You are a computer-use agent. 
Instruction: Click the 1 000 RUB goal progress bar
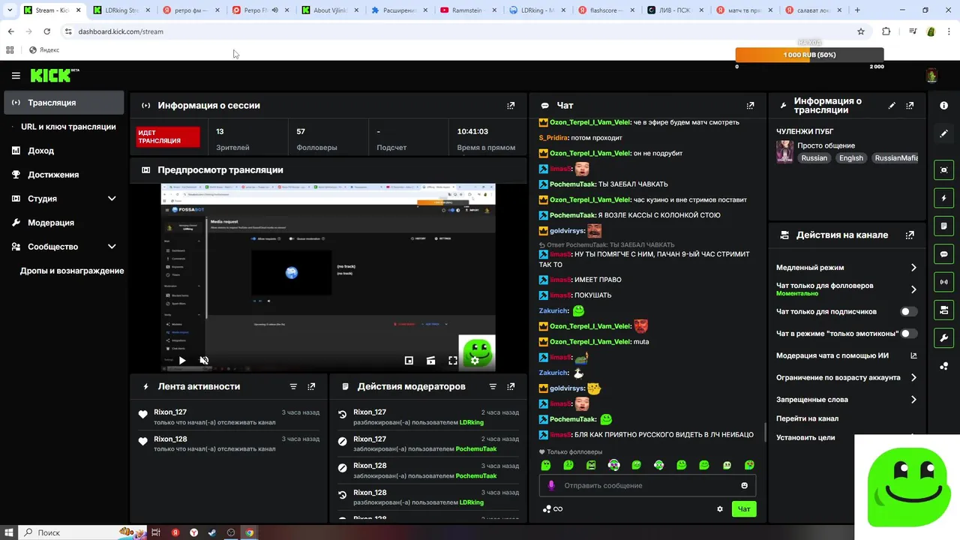pyautogui.click(x=809, y=55)
